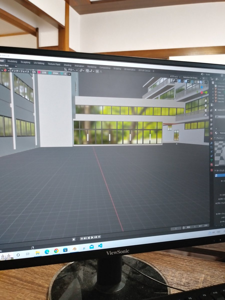225x300 pixels.
Task: Open the transform orientation グロー dropdown
Action: point(71,70)
